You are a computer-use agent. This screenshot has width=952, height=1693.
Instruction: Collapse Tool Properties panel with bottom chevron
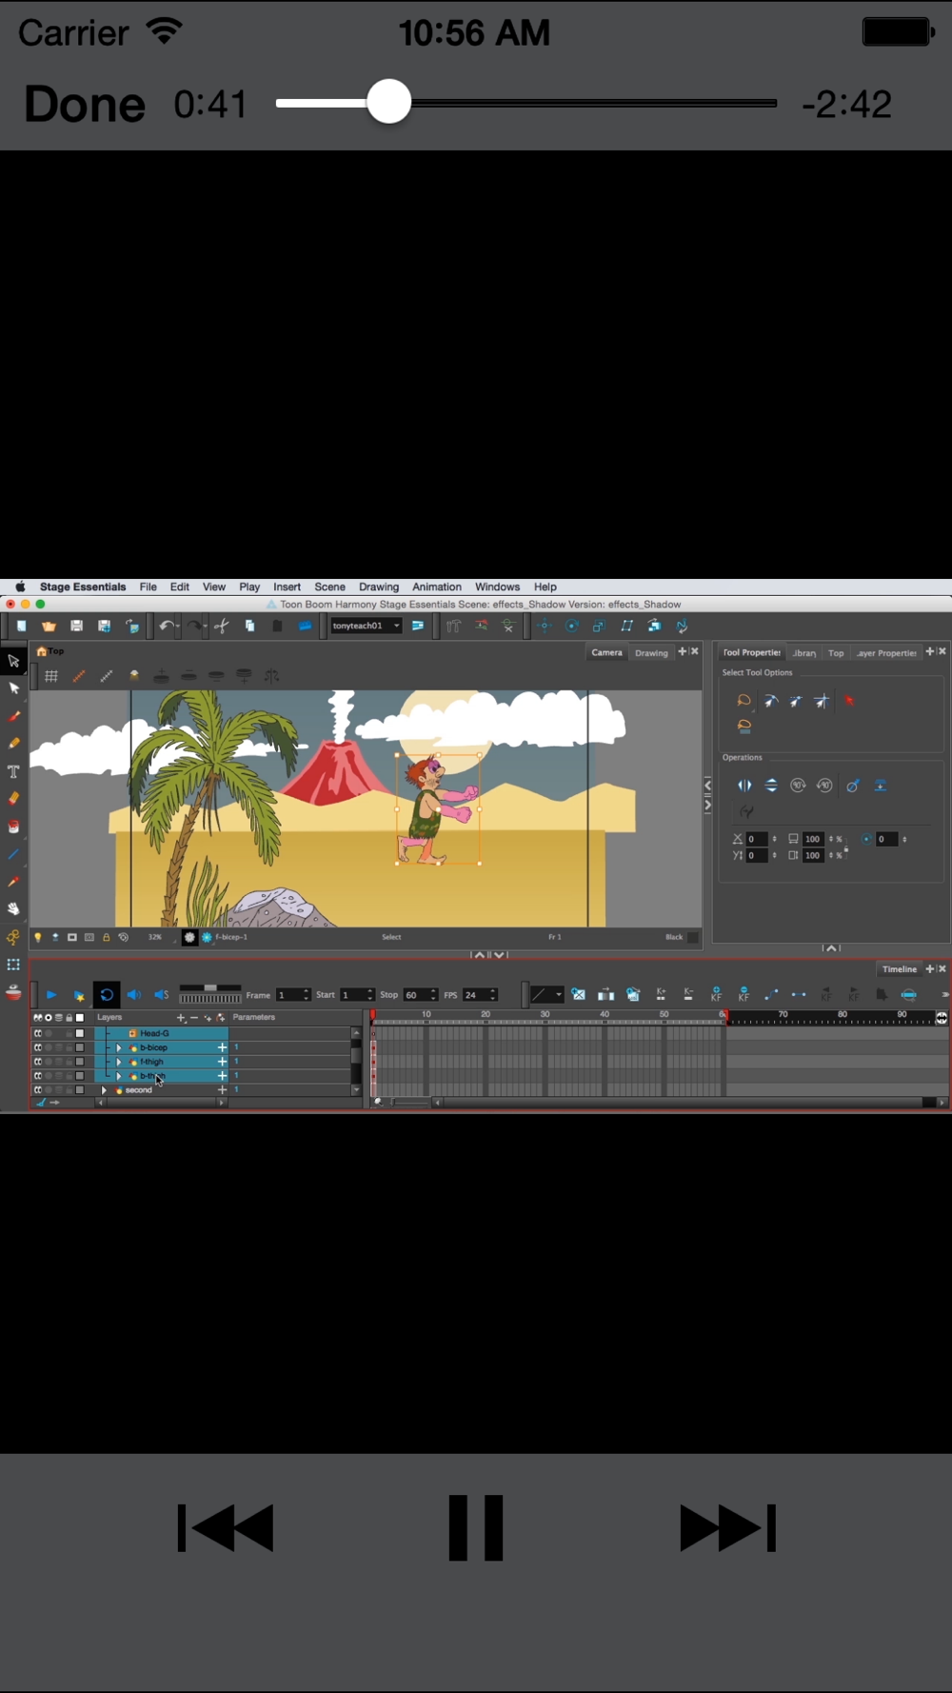tap(831, 948)
